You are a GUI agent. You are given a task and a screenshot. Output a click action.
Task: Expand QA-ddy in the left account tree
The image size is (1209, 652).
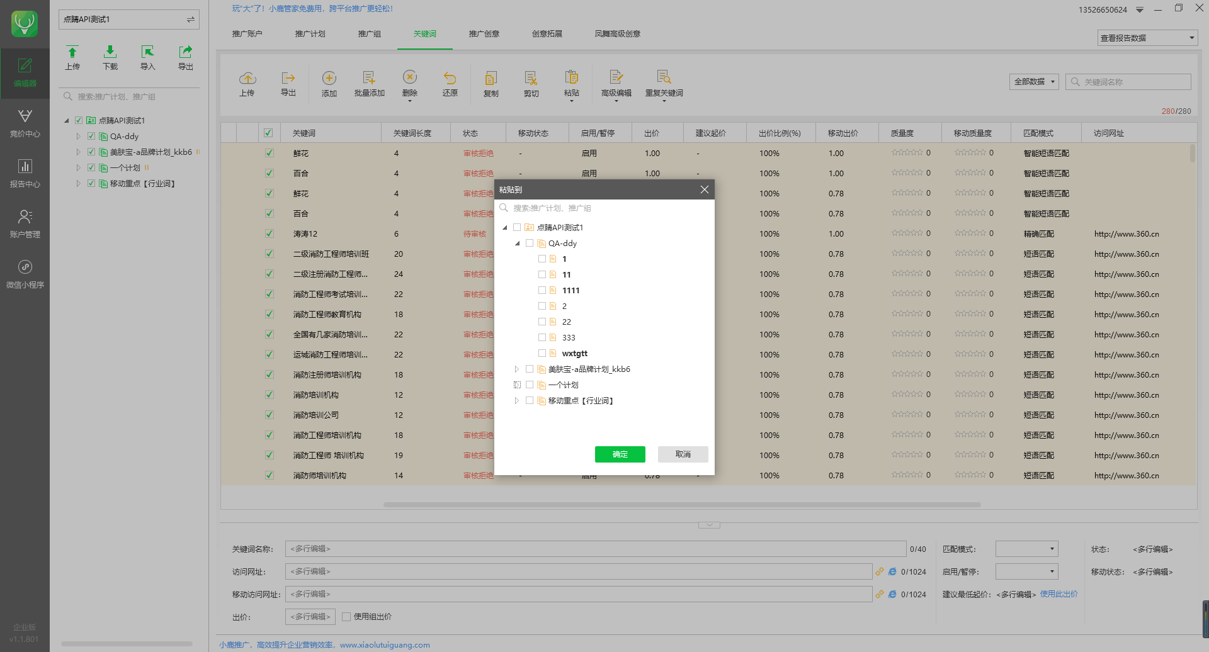pos(79,137)
